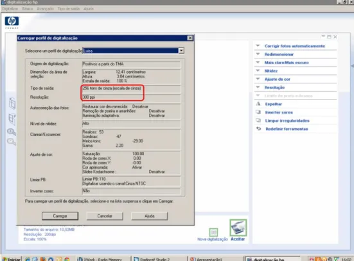Image resolution: width=354 pixels, height=261 pixels.
Task: Click the 'Alto' sharpness level value
Action: [x=86, y=124]
